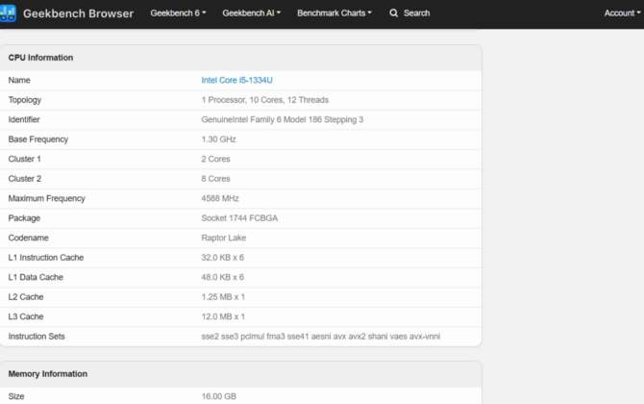
Task: Select the 'Raptor Lake' codename value
Action: (x=223, y=238)
